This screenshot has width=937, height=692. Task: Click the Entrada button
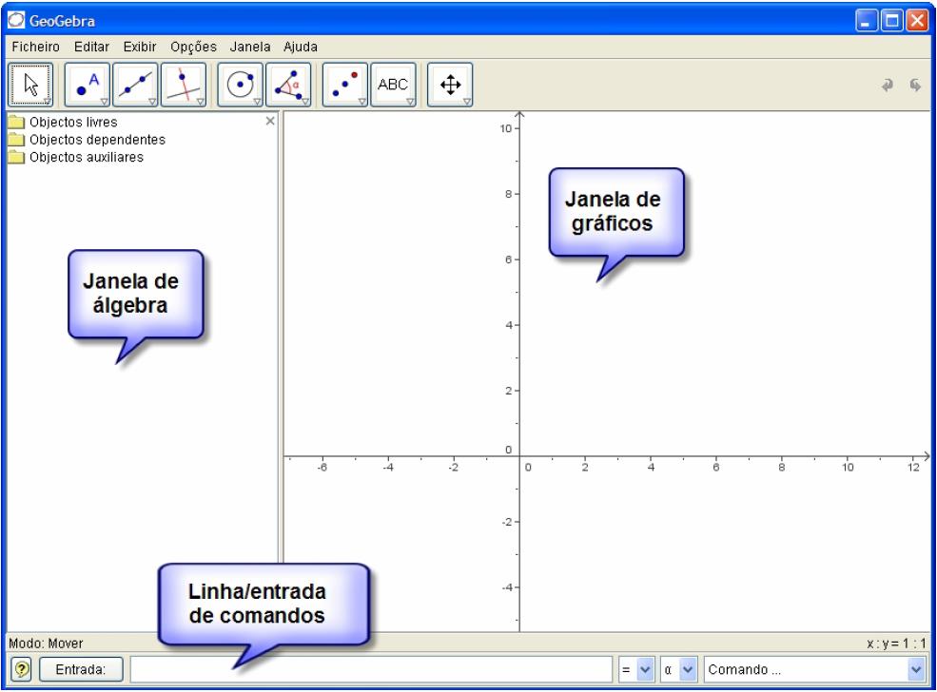pyautogui.click(x=81, y=669)
